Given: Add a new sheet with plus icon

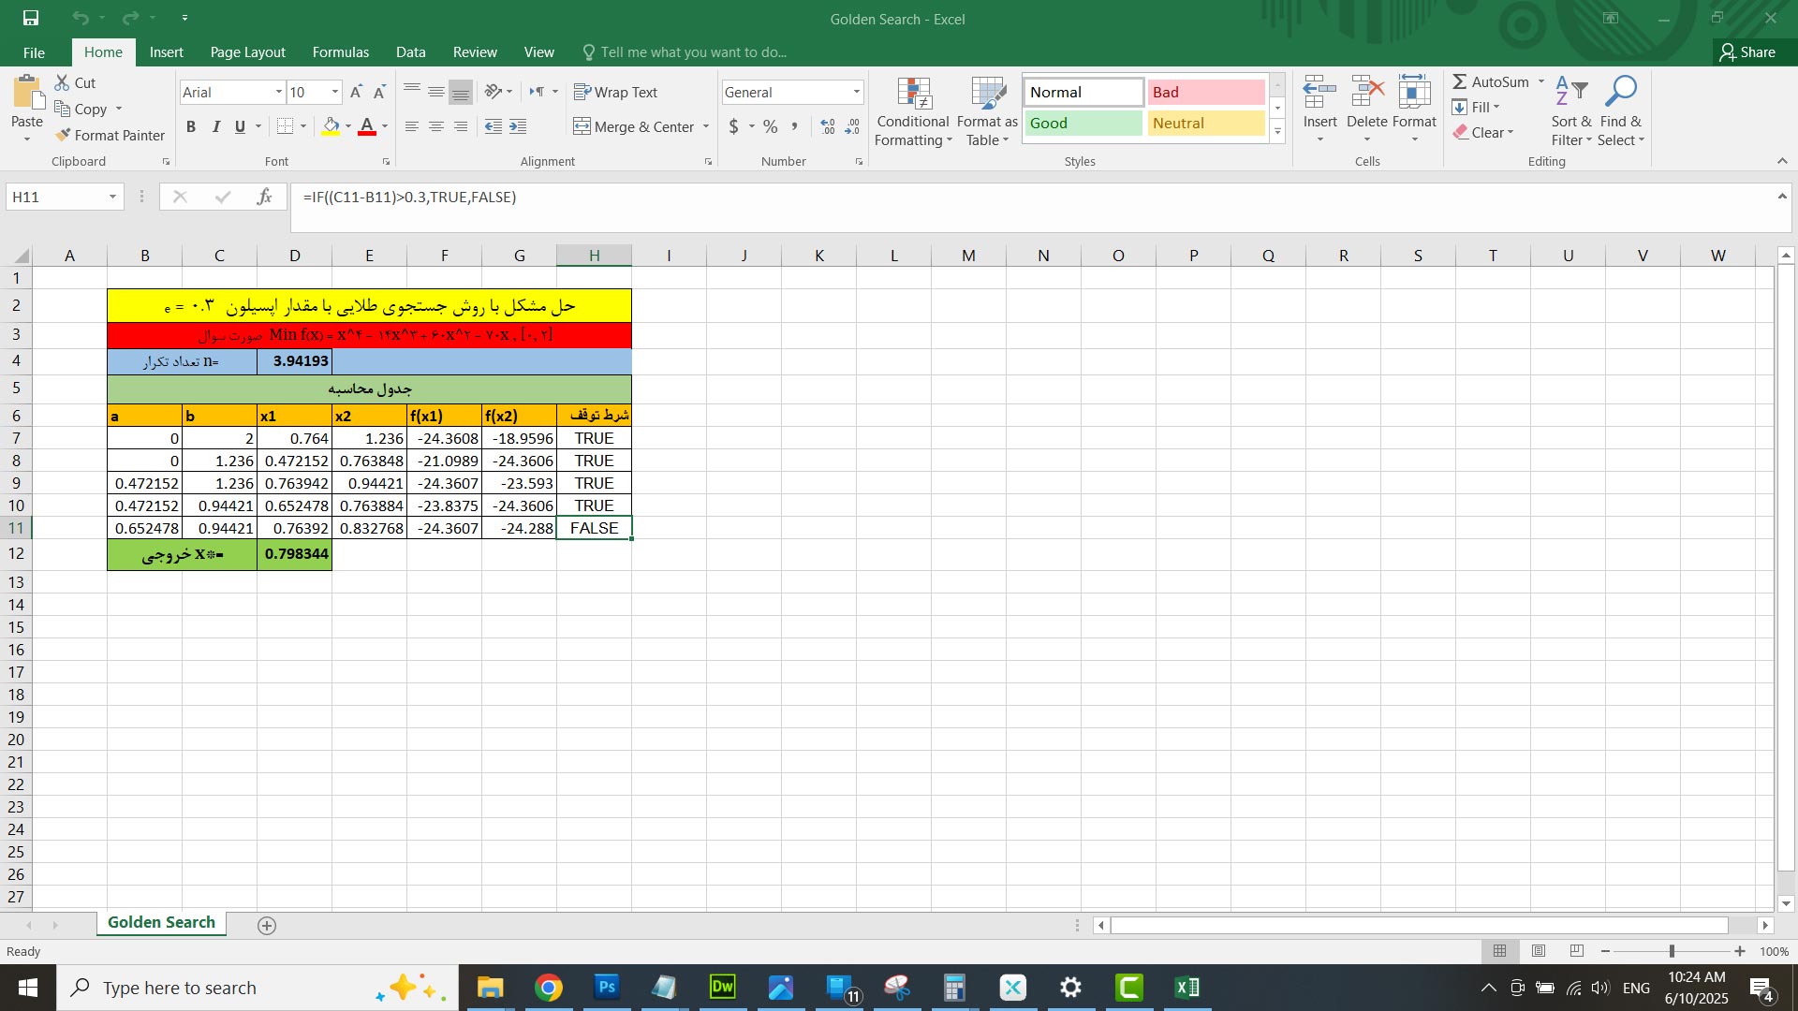Looking at the screenshot, I should [x=267, y=926].
